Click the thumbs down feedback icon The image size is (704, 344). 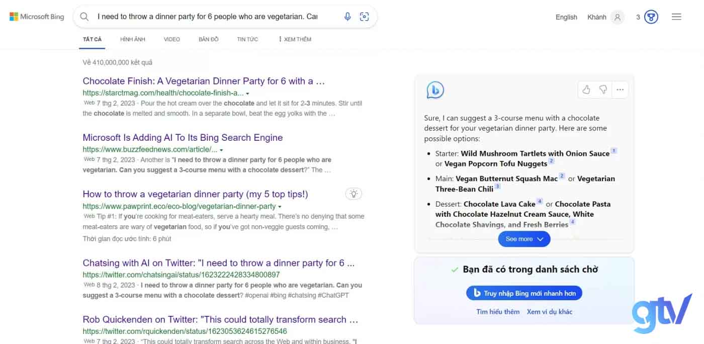pos(603,90)
